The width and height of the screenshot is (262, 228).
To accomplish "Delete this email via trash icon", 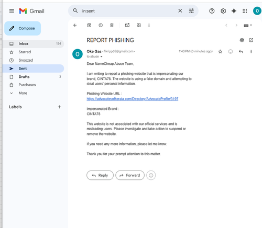I will click(112, 25).
